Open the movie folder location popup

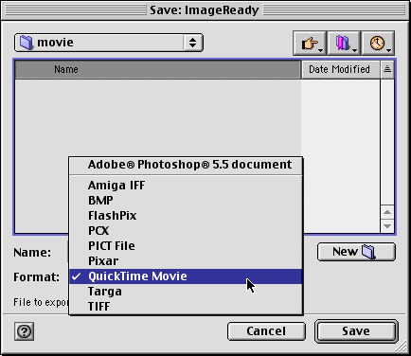109,43
